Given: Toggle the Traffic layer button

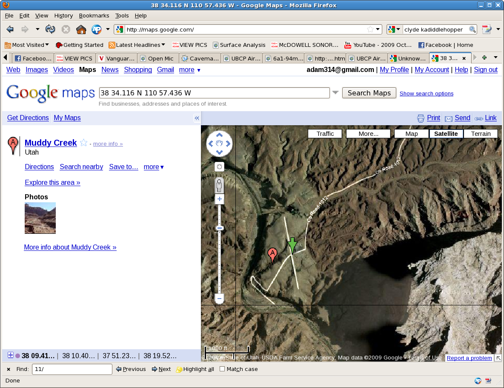Looking at the screenshot, I should coord(325,134).
